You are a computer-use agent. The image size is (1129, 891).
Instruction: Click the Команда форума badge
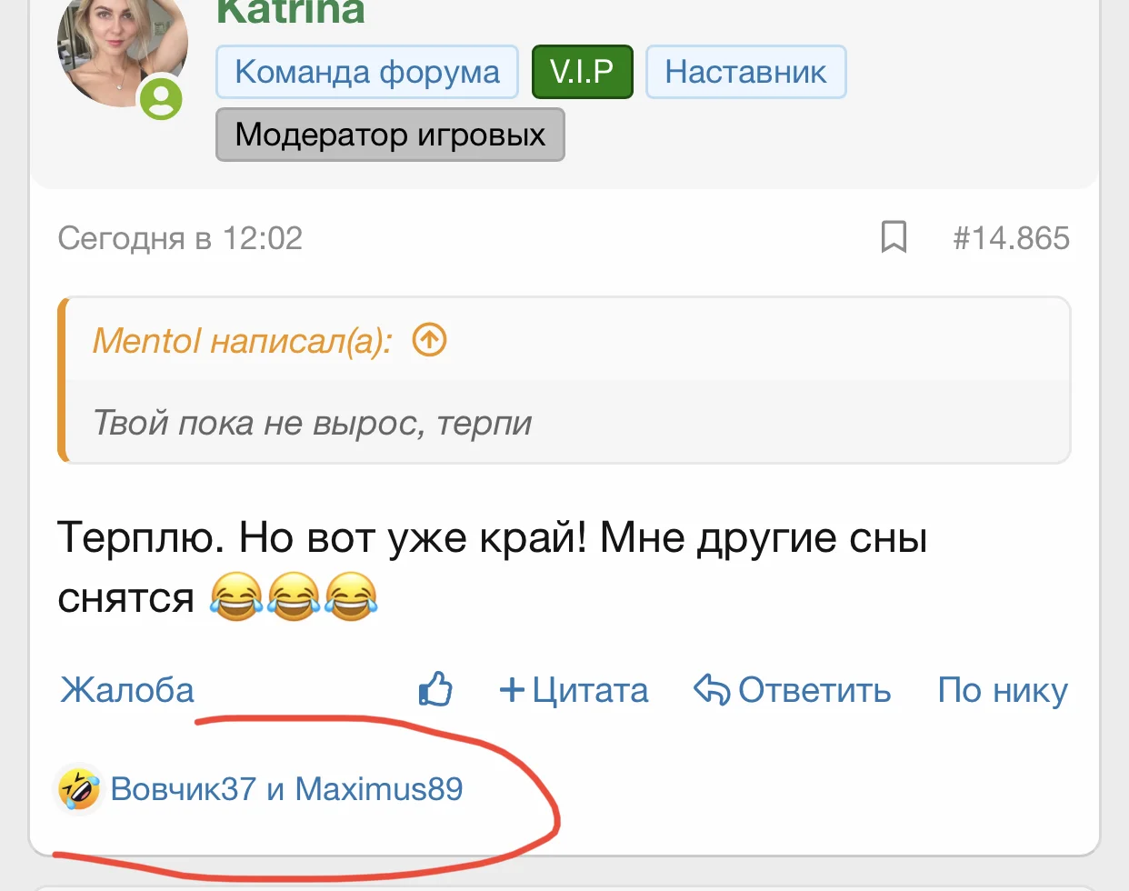click(x=366, y=72)
